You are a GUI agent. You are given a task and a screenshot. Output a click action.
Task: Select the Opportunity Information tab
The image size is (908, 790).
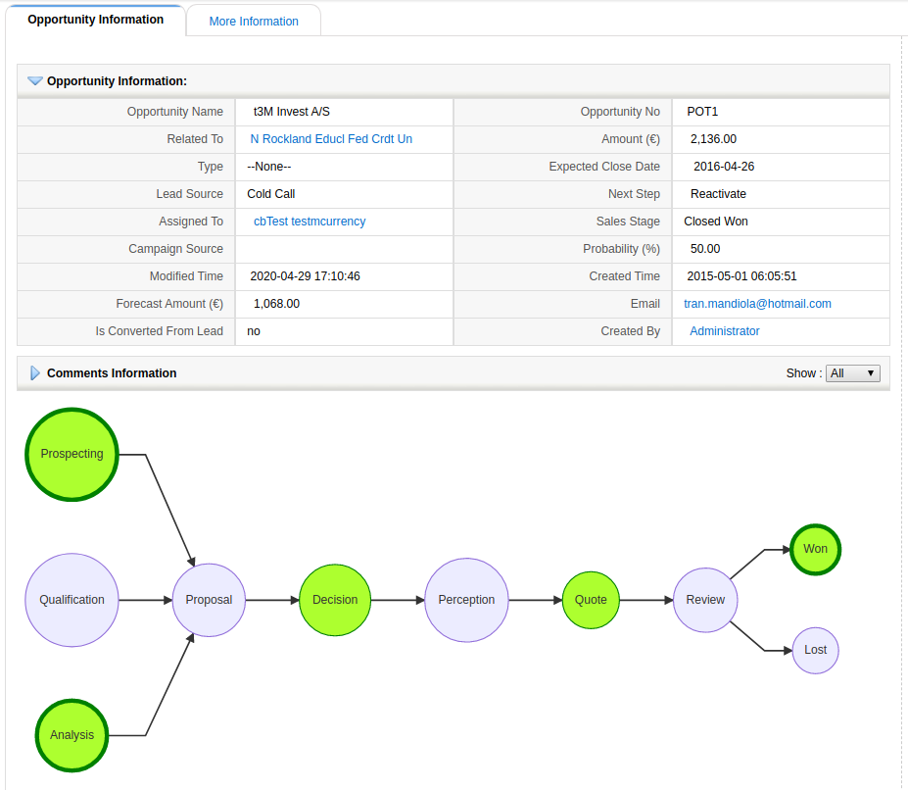pyautogui.click(x=96, y=20)
